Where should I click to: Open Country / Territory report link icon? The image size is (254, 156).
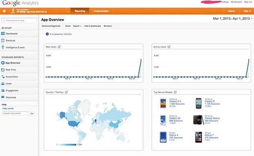66,92
